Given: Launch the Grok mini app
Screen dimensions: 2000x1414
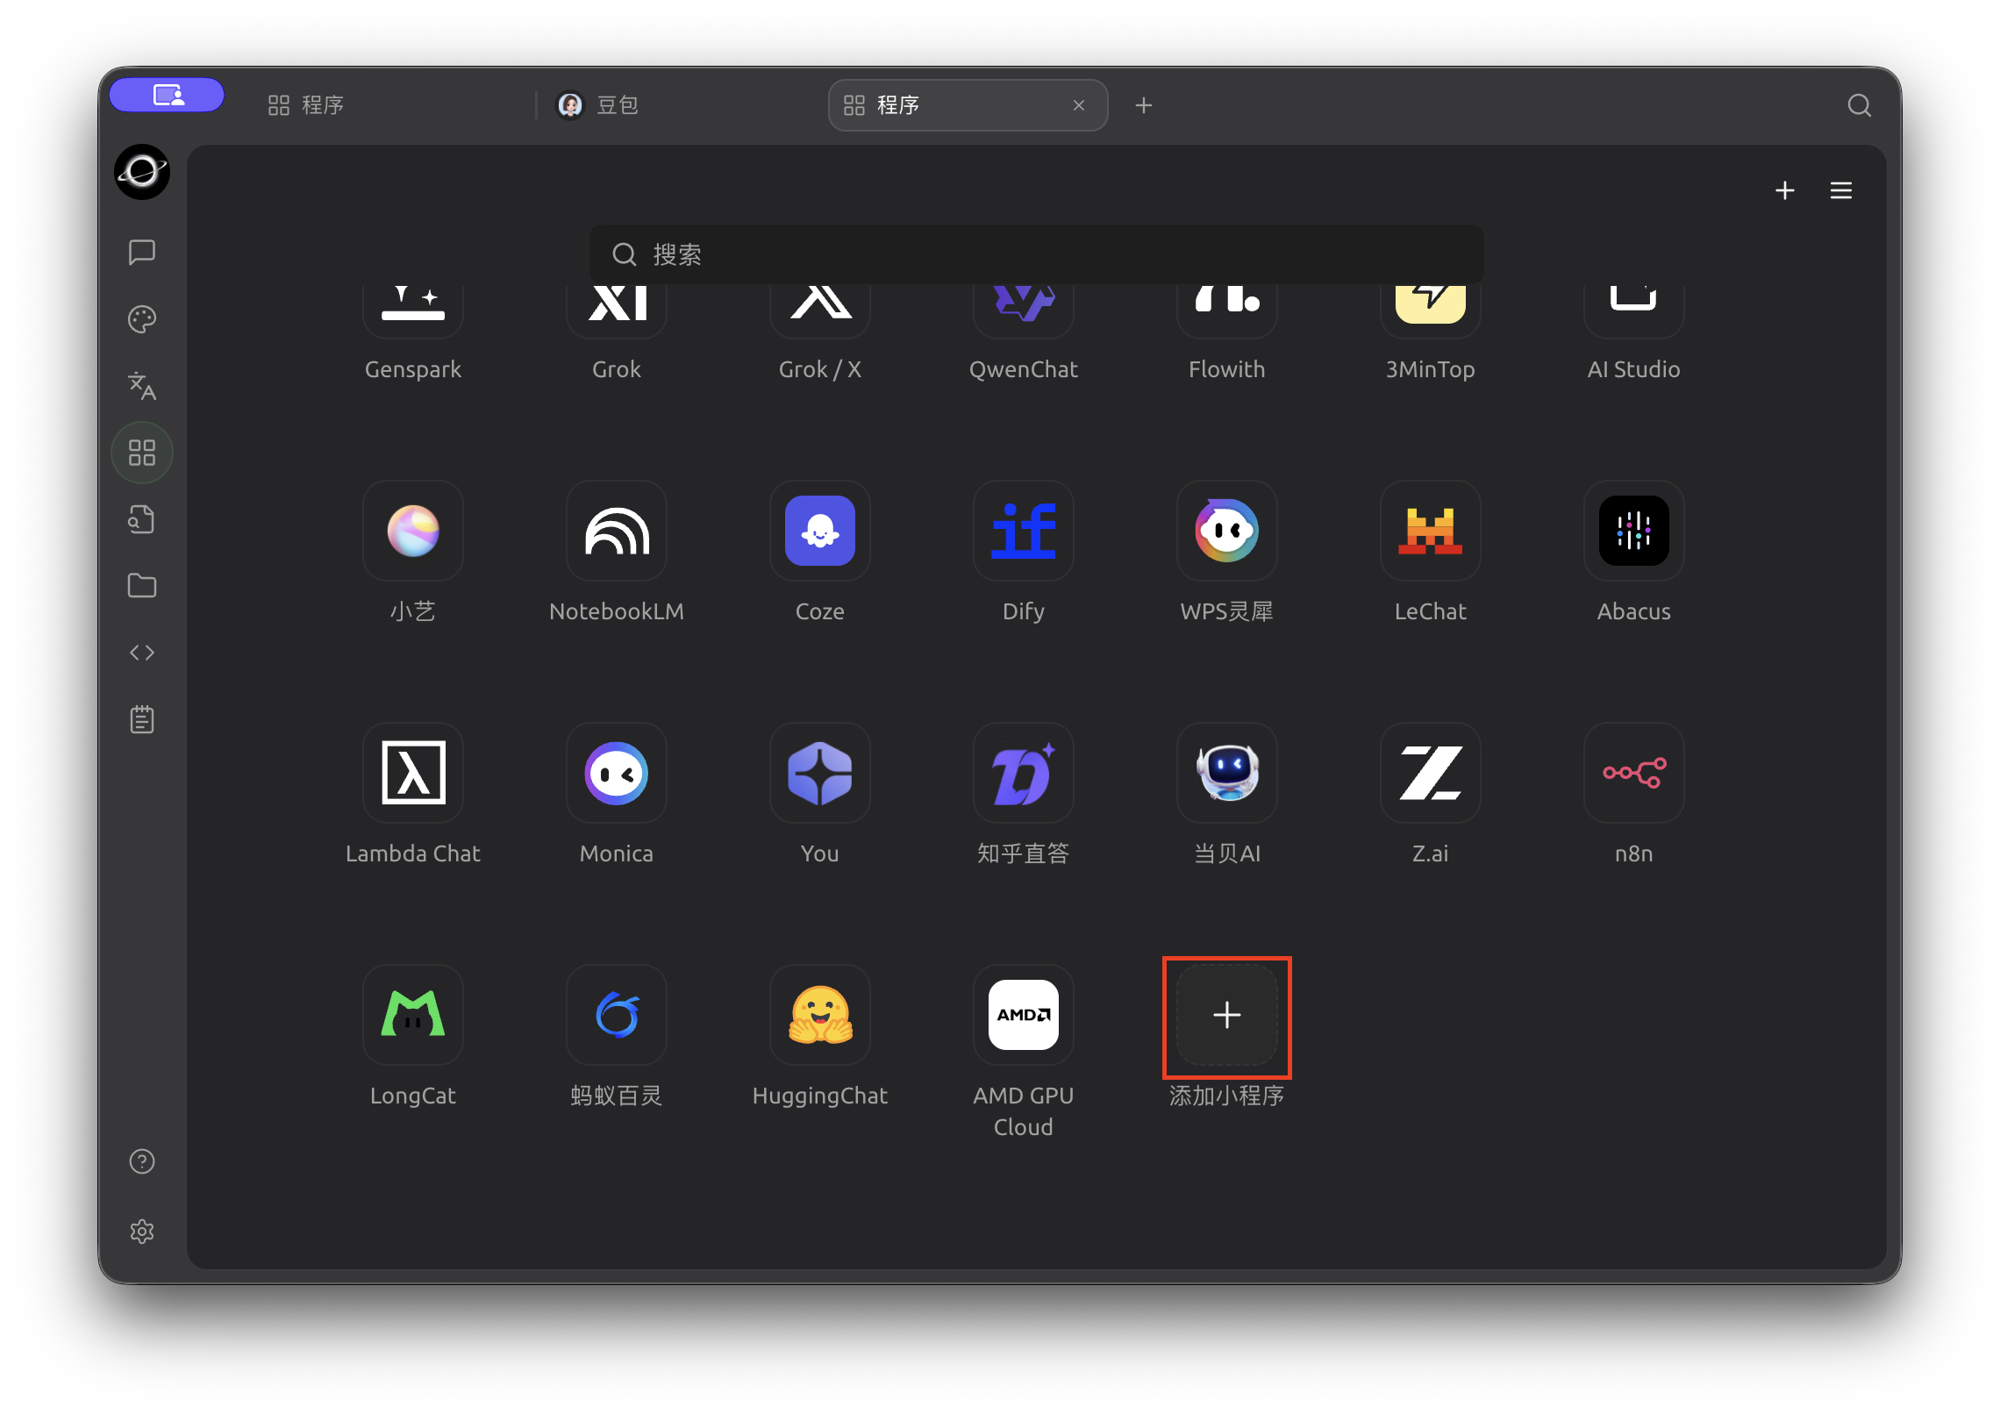Looking at the screenshot, I should pos(616,311).
